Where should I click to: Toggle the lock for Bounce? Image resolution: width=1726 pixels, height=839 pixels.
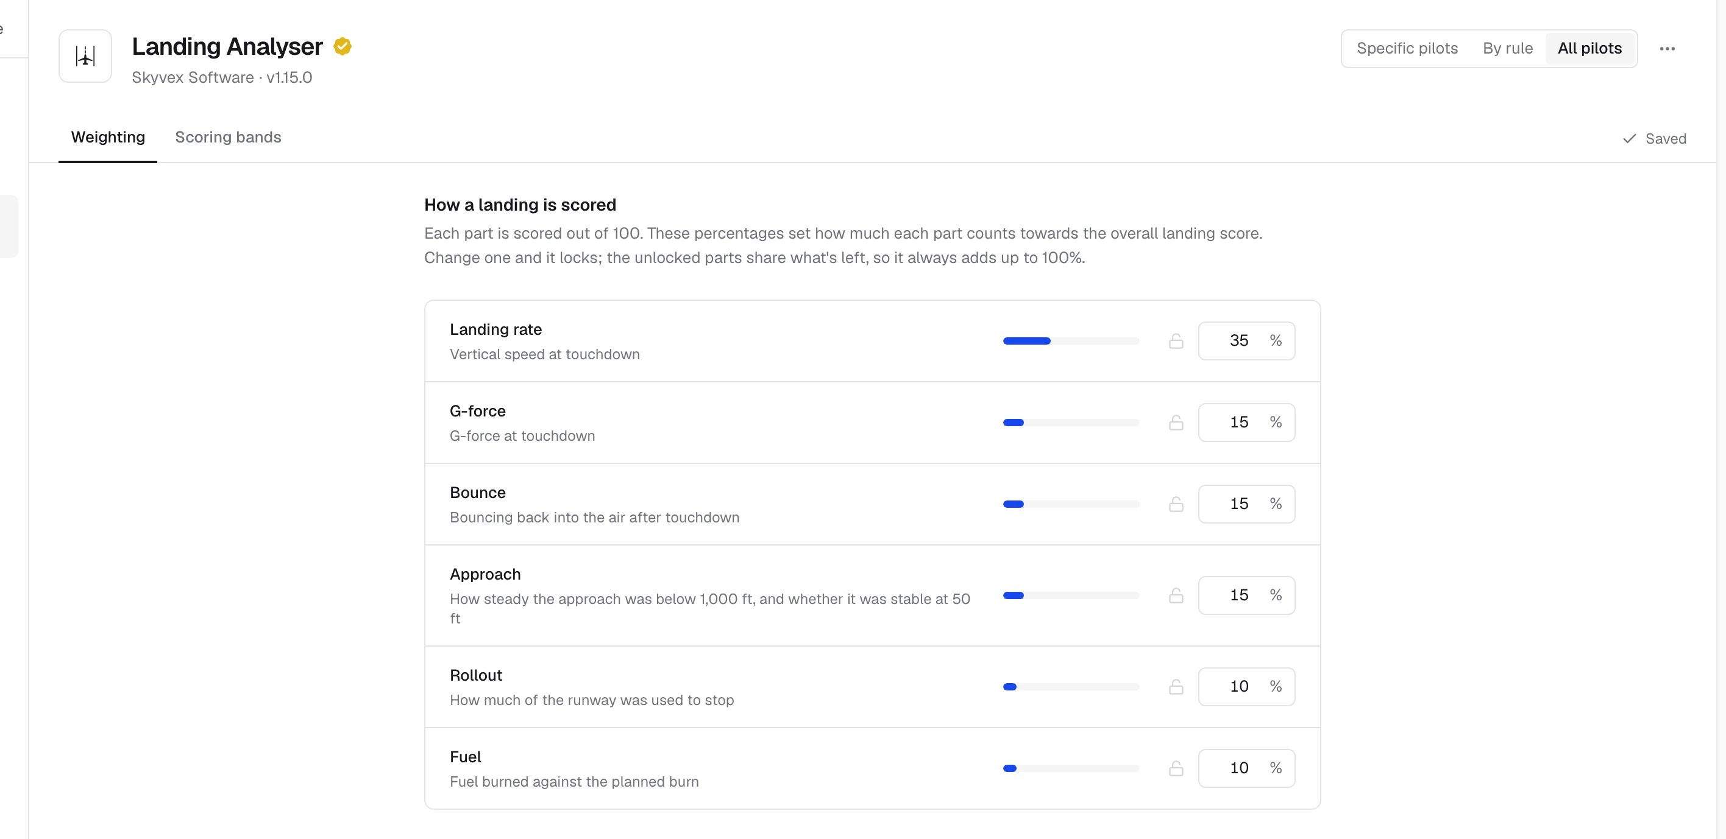tap(1176, 504)
